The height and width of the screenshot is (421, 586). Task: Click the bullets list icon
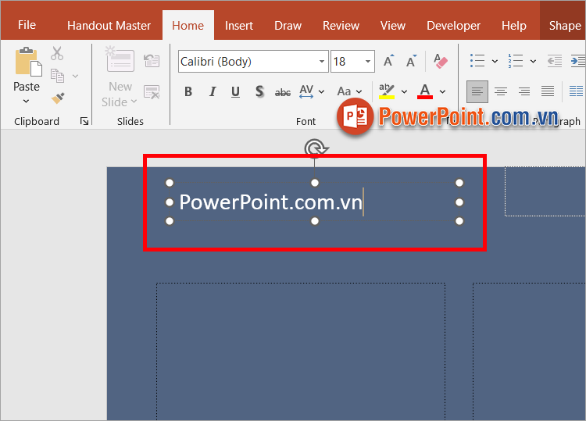click(x=477, y=60)
